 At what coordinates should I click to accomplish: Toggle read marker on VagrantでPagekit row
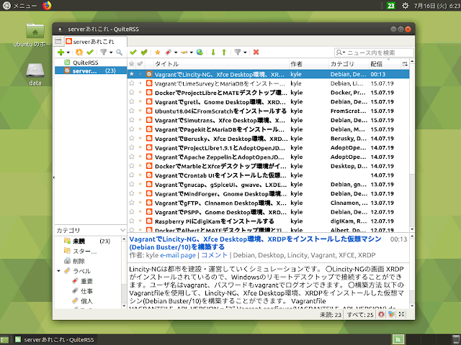pyautogui.click(x=140, y=129)
